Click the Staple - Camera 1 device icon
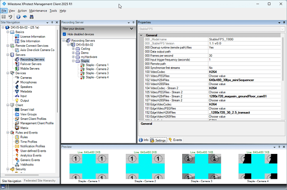Viewport: 287px width, 190px height. tap(82, 65)
